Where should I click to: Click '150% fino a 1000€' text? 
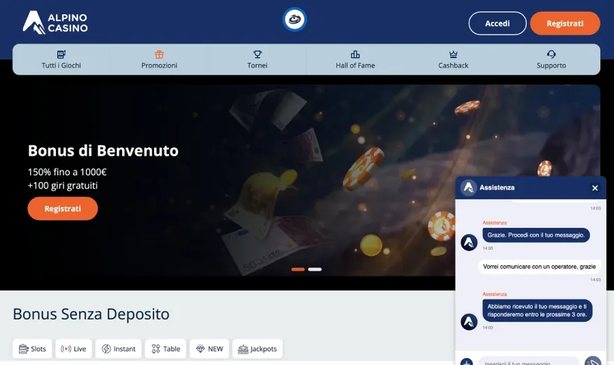coord(67,172)
